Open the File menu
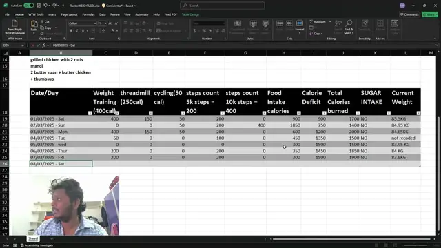441x248 pixels. click(x=7, y=14)
